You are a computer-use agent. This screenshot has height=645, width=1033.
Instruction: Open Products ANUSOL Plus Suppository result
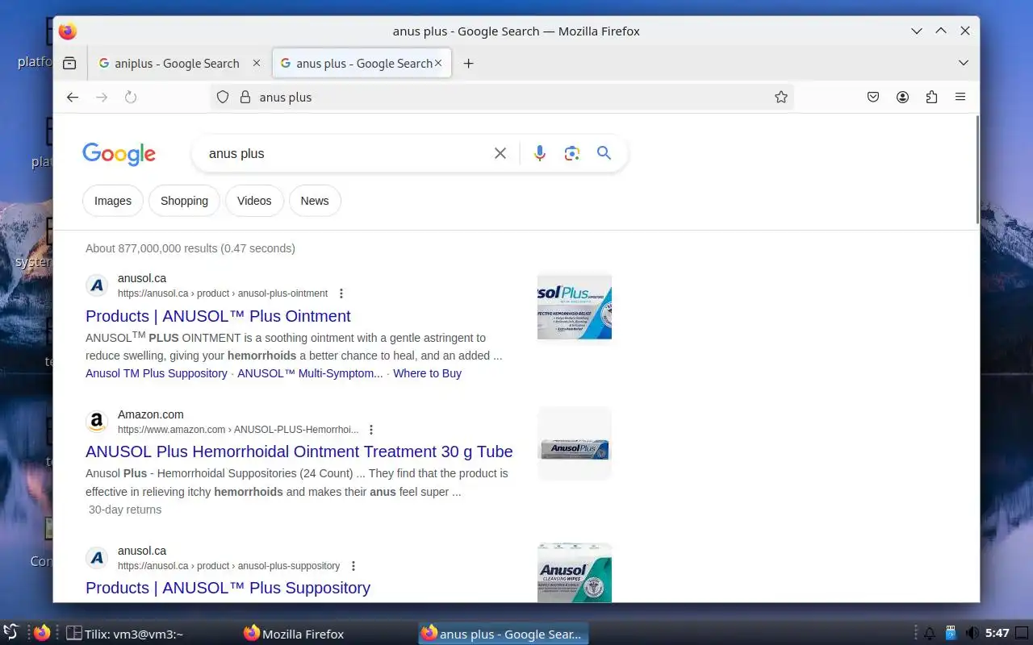tap(228, 588)
